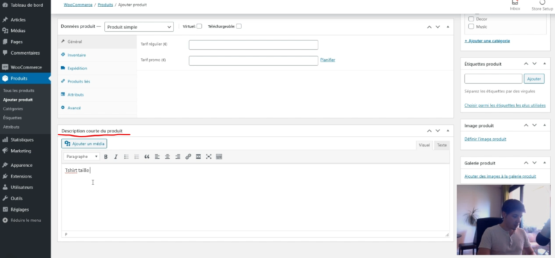Viewport: 555px width, 258px height.
Task: Move Données produit panel up
Action: [x=429, y=27]
